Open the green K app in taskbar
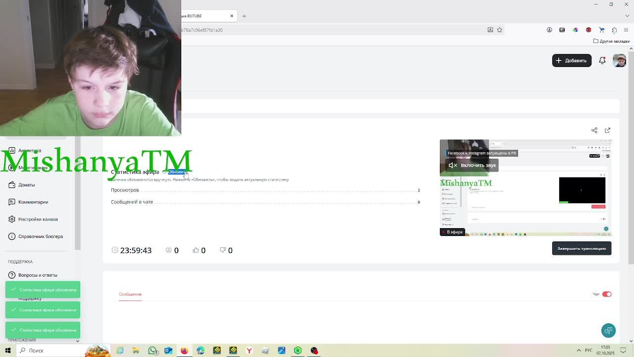This screenshot has width=634, height=357. [x=298, y=351]
